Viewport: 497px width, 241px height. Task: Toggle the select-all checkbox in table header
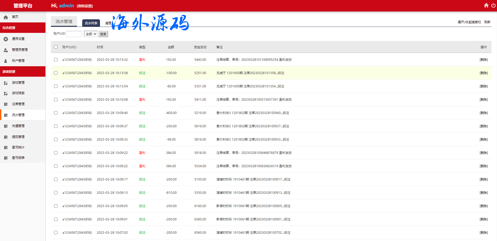[x=56, y=47]
